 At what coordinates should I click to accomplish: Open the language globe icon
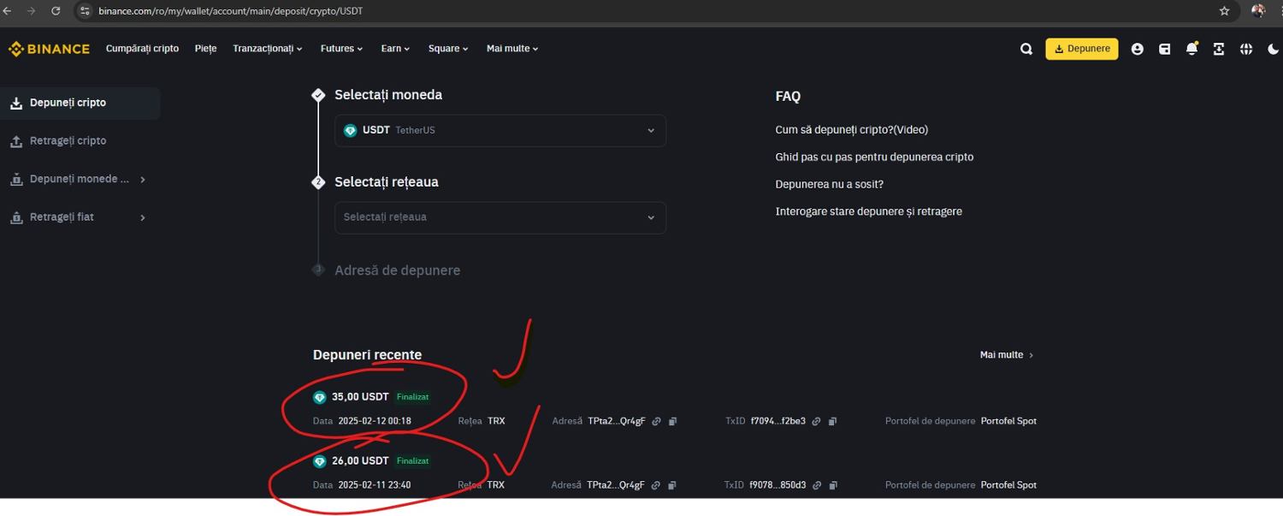[1246, 50]
